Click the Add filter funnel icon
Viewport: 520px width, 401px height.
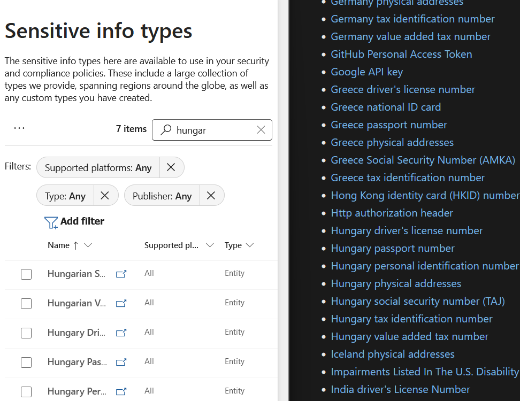tap(51, 222)
